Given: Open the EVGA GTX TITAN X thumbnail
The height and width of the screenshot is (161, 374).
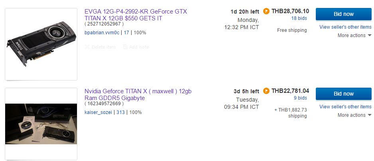Looking at the screenshot, I should tap(41, 44).
